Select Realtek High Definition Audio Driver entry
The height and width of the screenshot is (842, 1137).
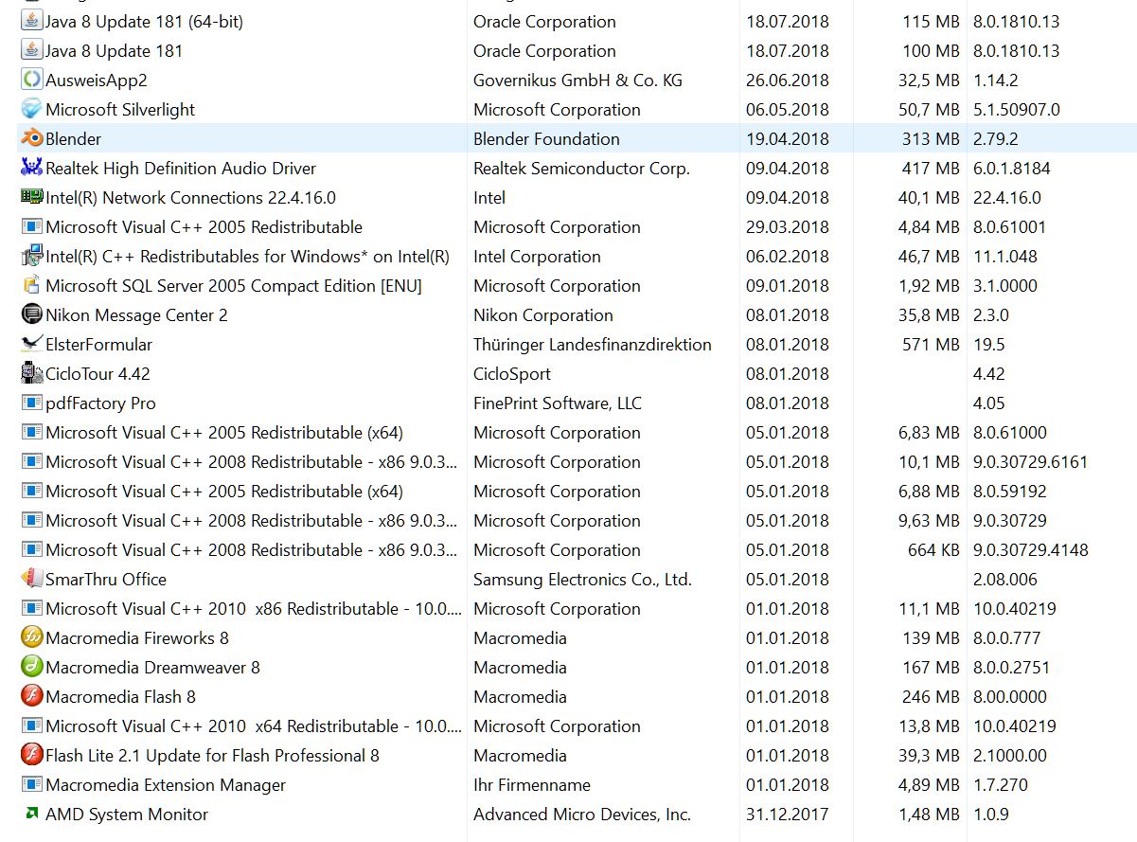181,168
